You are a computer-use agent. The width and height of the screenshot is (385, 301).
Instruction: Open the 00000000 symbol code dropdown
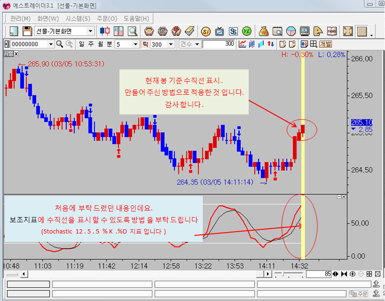pyautogui.click(x=51, y=44)
